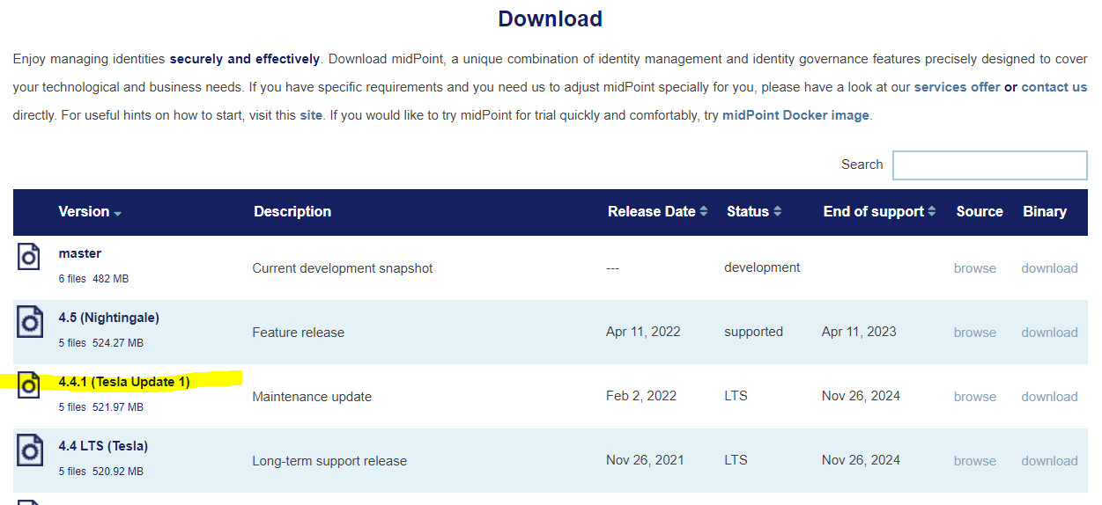Select the 4.4.1 (Tesla Update 1) version name

[124, 382]
